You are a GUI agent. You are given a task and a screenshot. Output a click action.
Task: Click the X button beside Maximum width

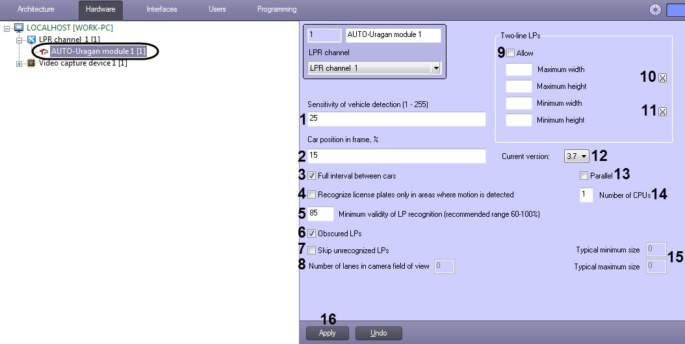(x=663, y=78)
